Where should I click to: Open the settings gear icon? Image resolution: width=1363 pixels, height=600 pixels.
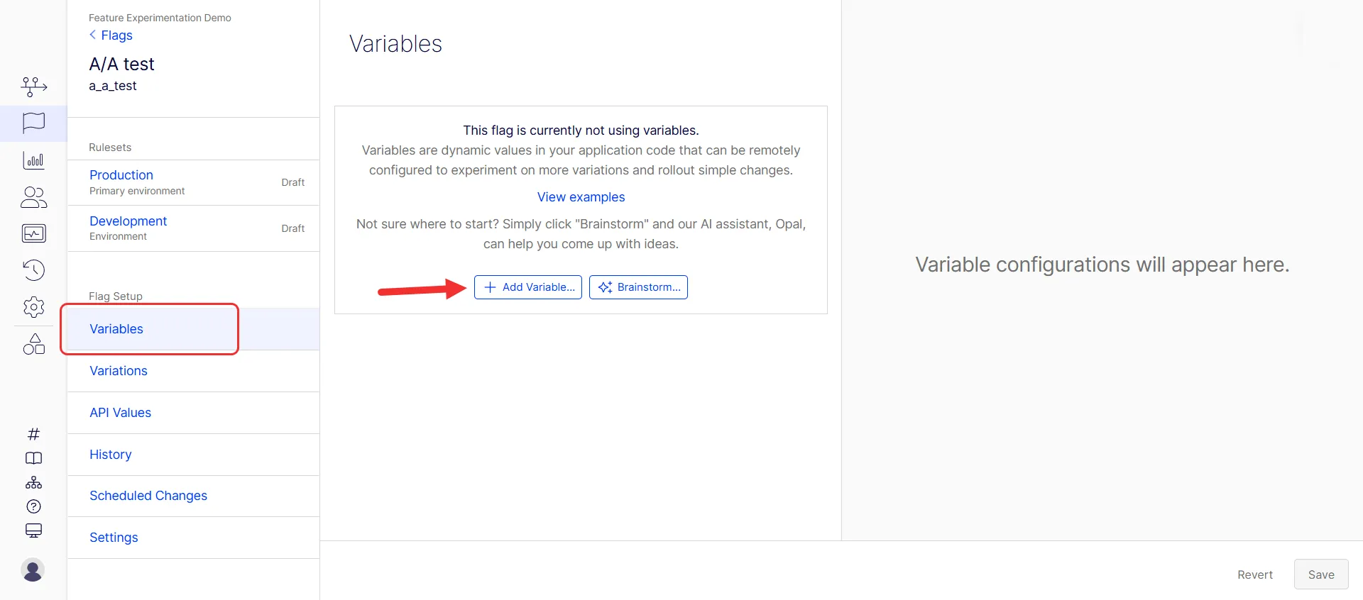click(x=33, y=307)
